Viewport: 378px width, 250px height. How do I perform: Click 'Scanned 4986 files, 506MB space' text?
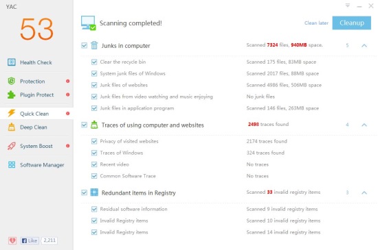(284, 85)
